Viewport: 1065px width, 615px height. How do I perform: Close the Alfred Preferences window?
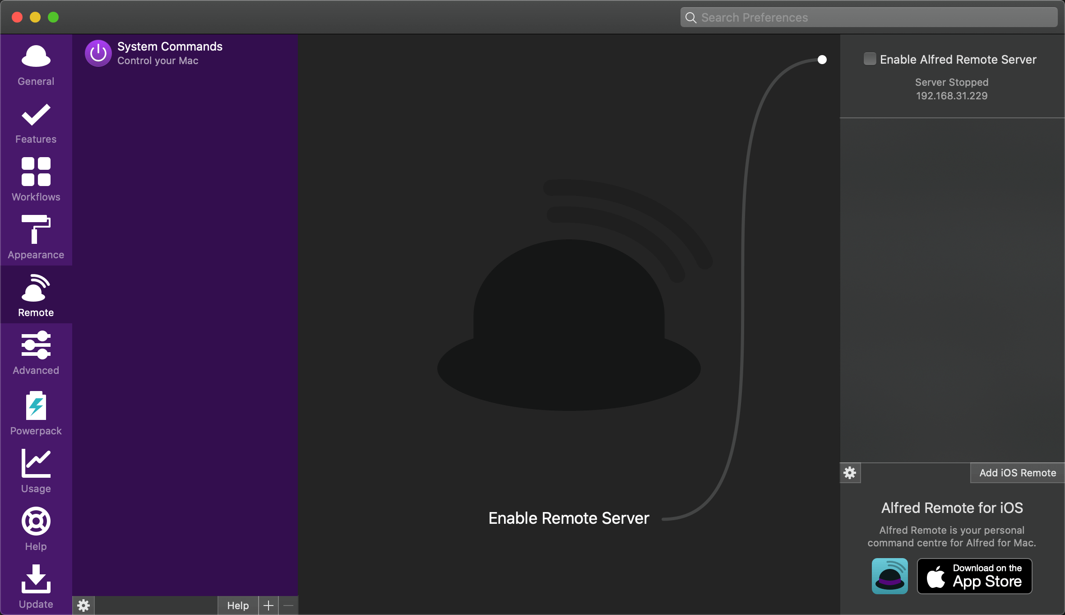tap(17, 17)
